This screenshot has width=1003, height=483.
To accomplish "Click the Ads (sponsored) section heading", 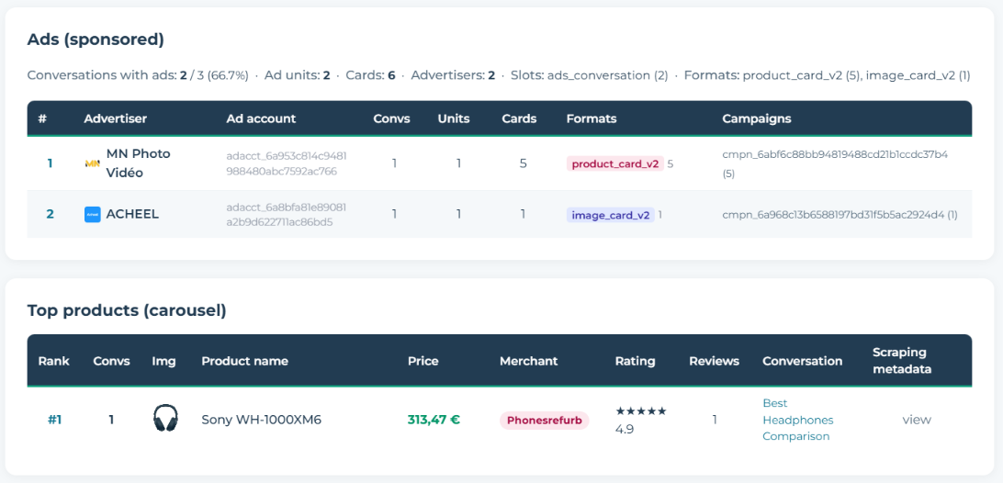I will click(x=96, y=39).
